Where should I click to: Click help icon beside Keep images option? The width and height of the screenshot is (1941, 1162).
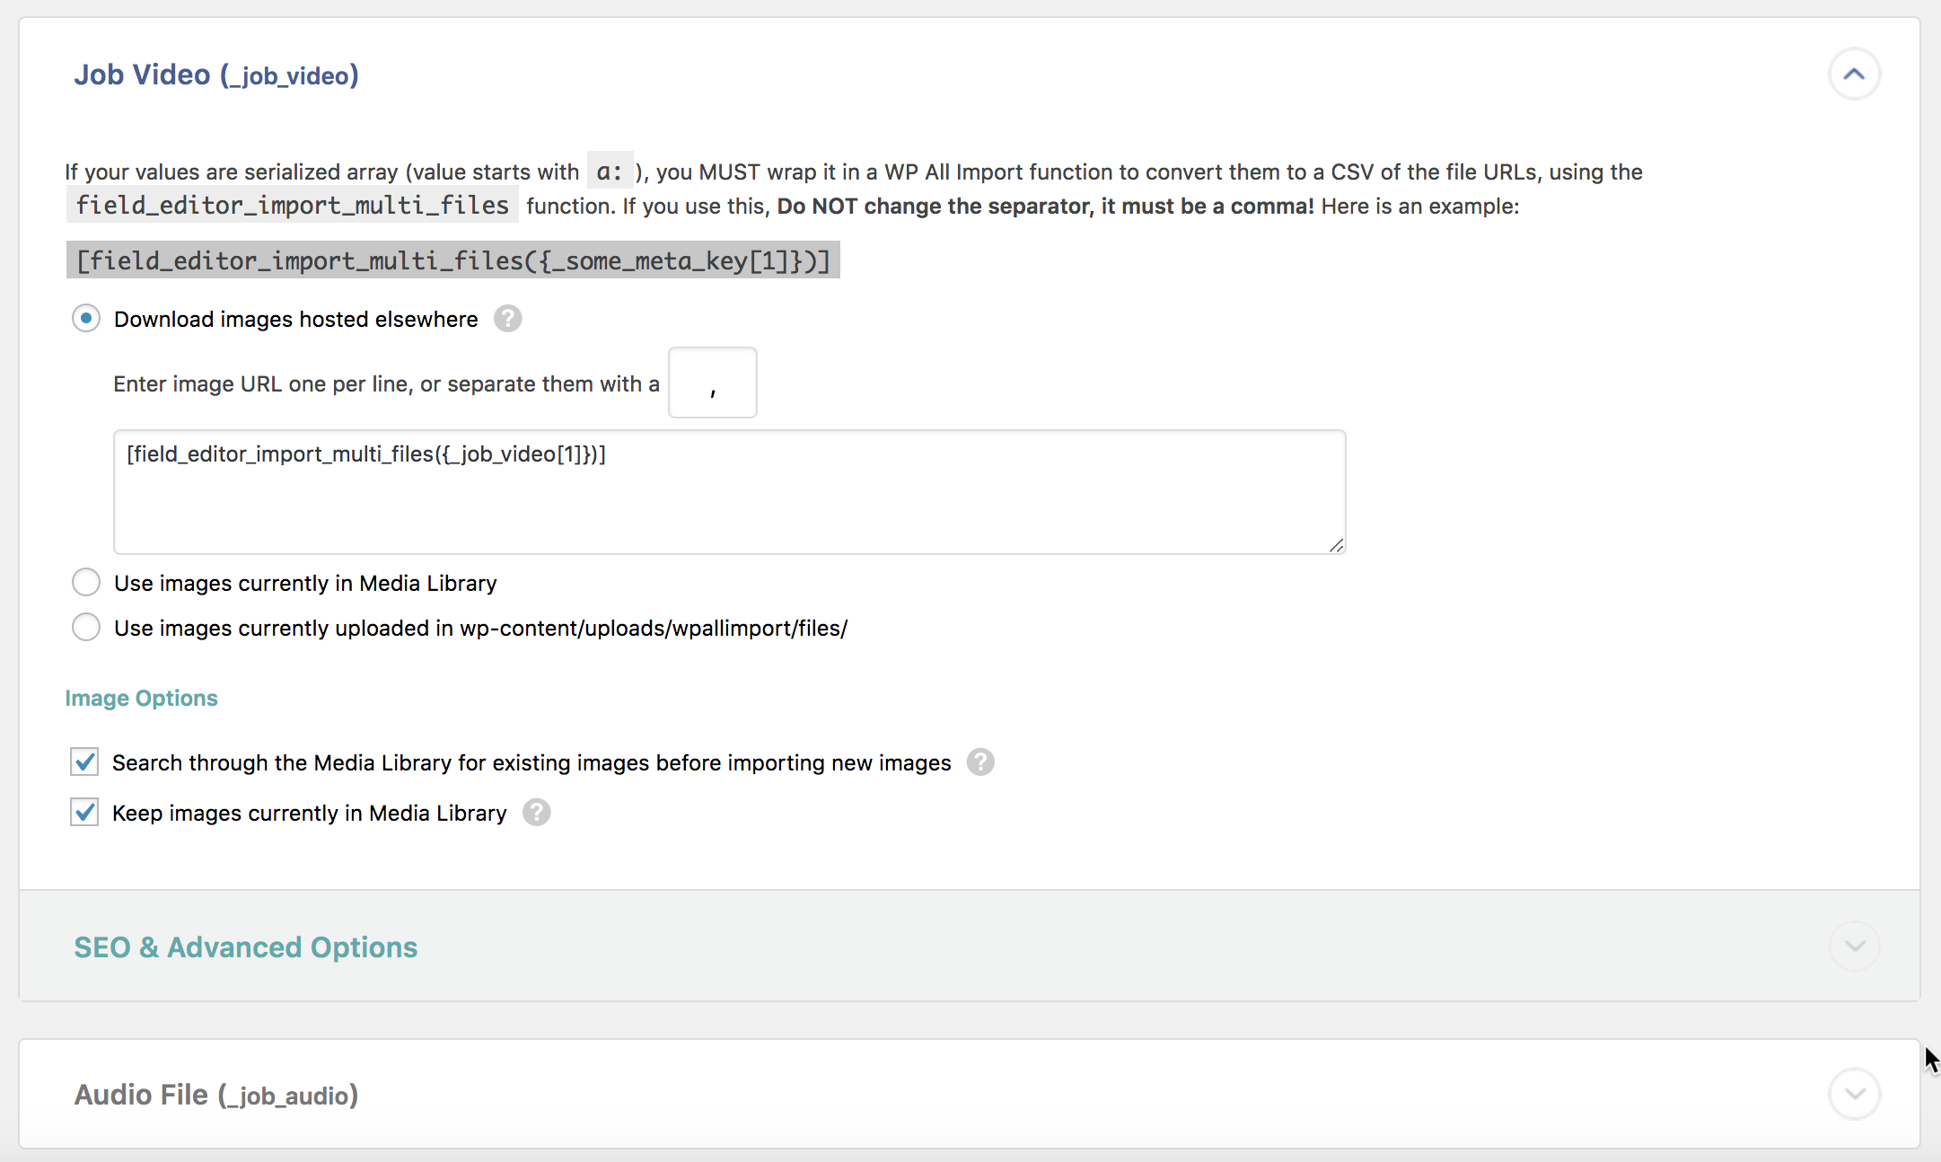tap(536, 813)
